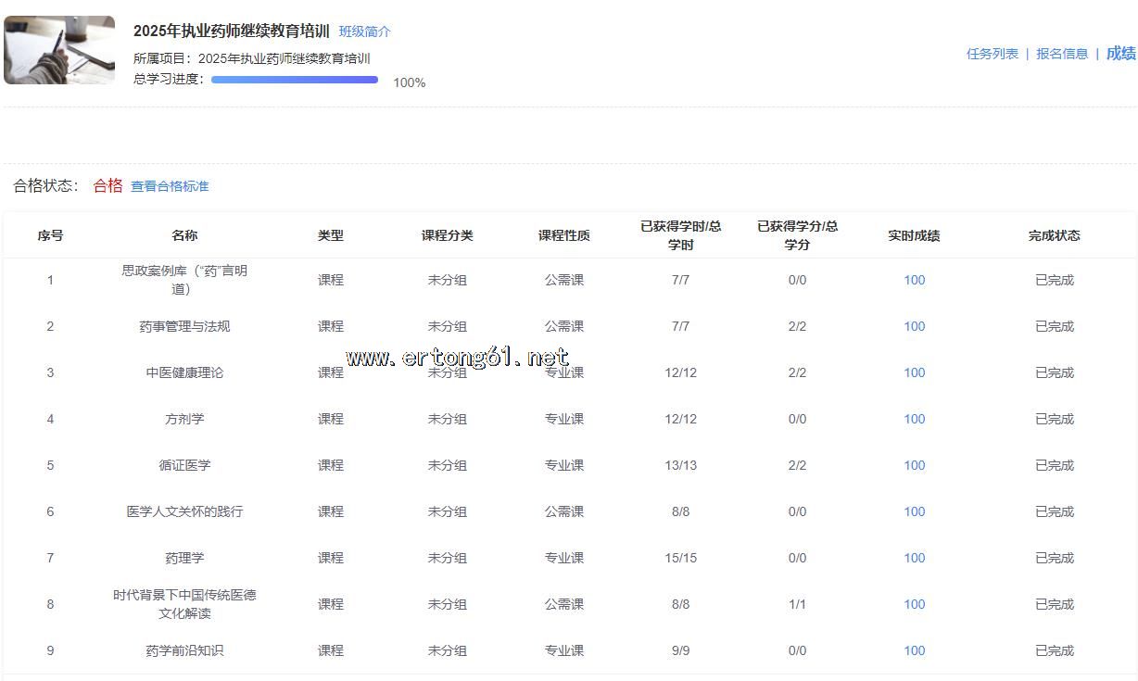Screen dimensions: 1138x681
Task: View score 100 for 循证医学
Action: pos(914,465)
